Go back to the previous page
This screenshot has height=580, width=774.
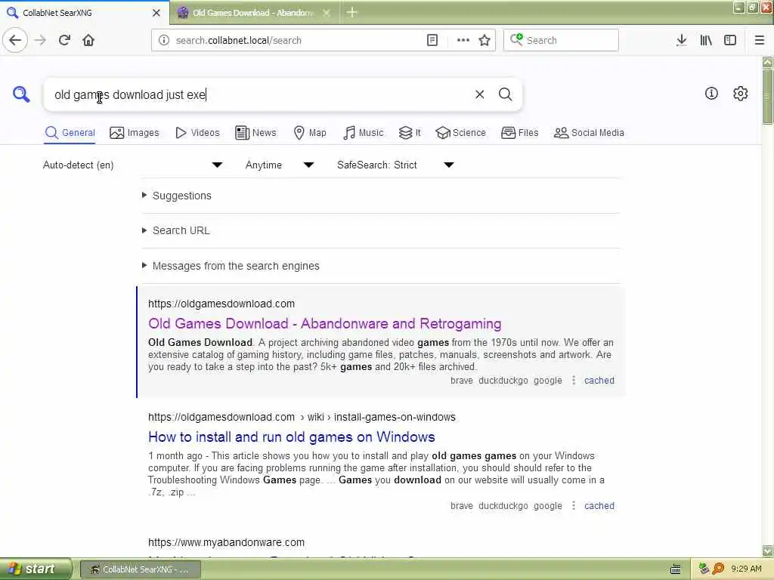click(15, 40)
